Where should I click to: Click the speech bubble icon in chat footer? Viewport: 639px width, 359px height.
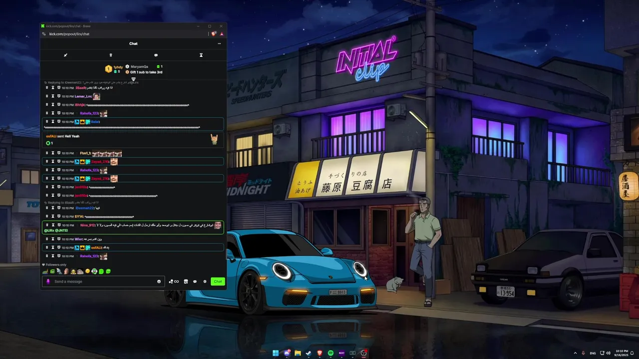tap(195, 281)
